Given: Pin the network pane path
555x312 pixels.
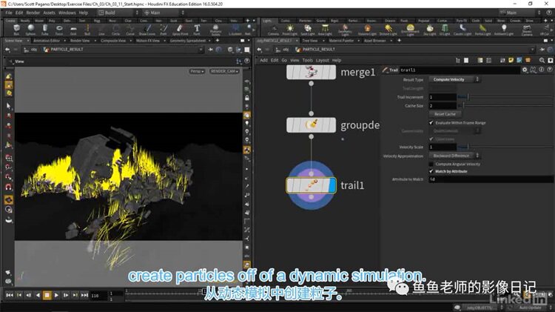Looking at the screenshot, I should 542,50.
